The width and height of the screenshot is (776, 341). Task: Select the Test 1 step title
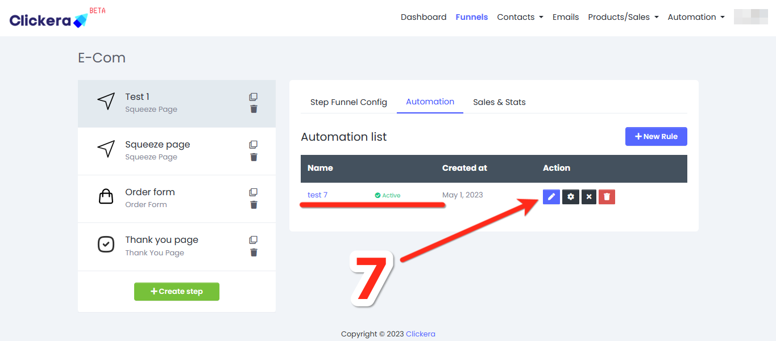click(x=138, y=97)
